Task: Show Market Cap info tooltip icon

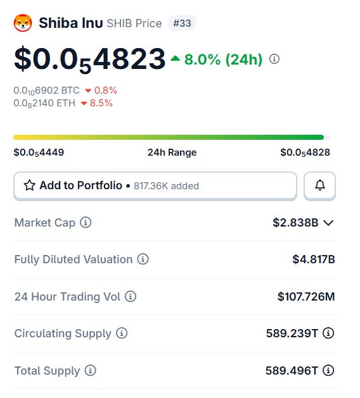Action: (86, 222)
